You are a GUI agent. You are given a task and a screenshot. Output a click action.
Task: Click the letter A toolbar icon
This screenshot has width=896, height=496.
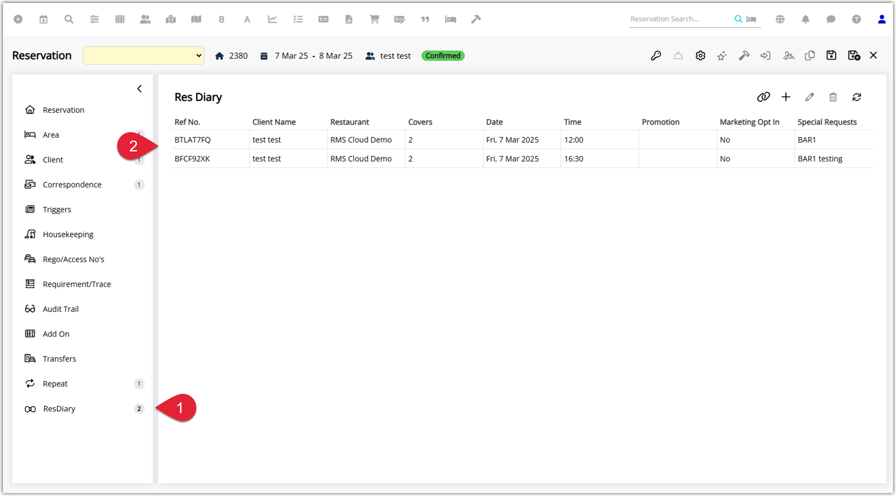(x=247, y=19)
